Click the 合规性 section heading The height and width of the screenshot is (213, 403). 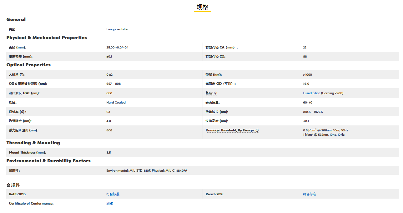click(13, 185)
